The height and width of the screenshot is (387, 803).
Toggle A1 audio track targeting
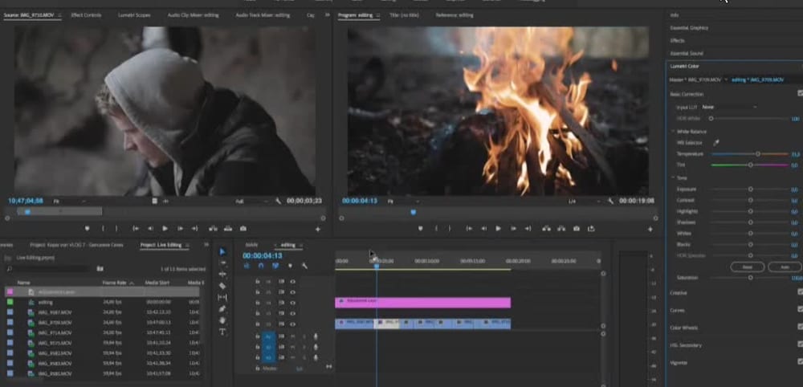click(x=268, y=336)
